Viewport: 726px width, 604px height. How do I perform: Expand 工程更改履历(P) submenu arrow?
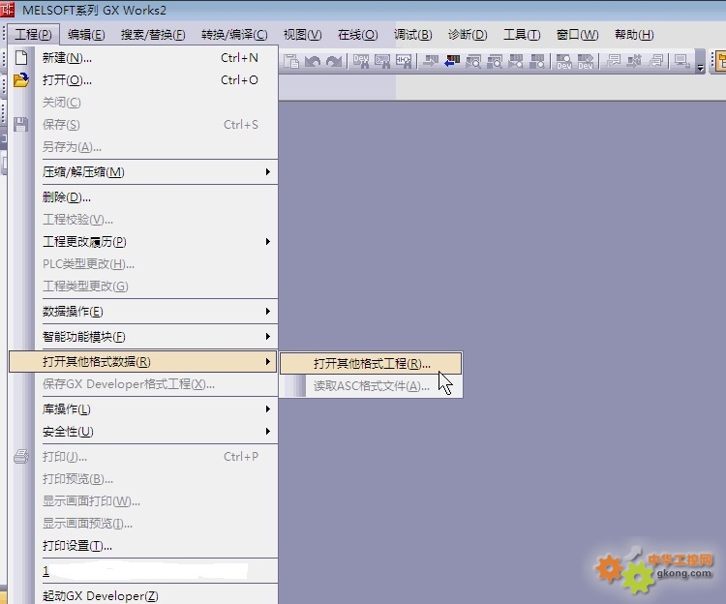pyautogui.click(x=267, y=242)
